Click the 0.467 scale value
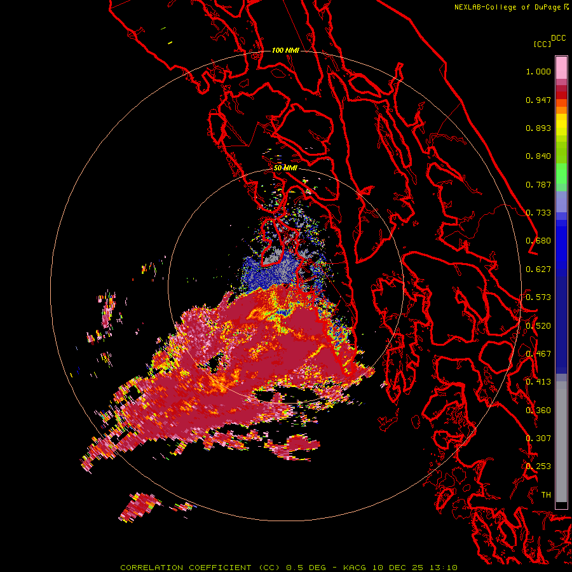 [x=538, y=354]
